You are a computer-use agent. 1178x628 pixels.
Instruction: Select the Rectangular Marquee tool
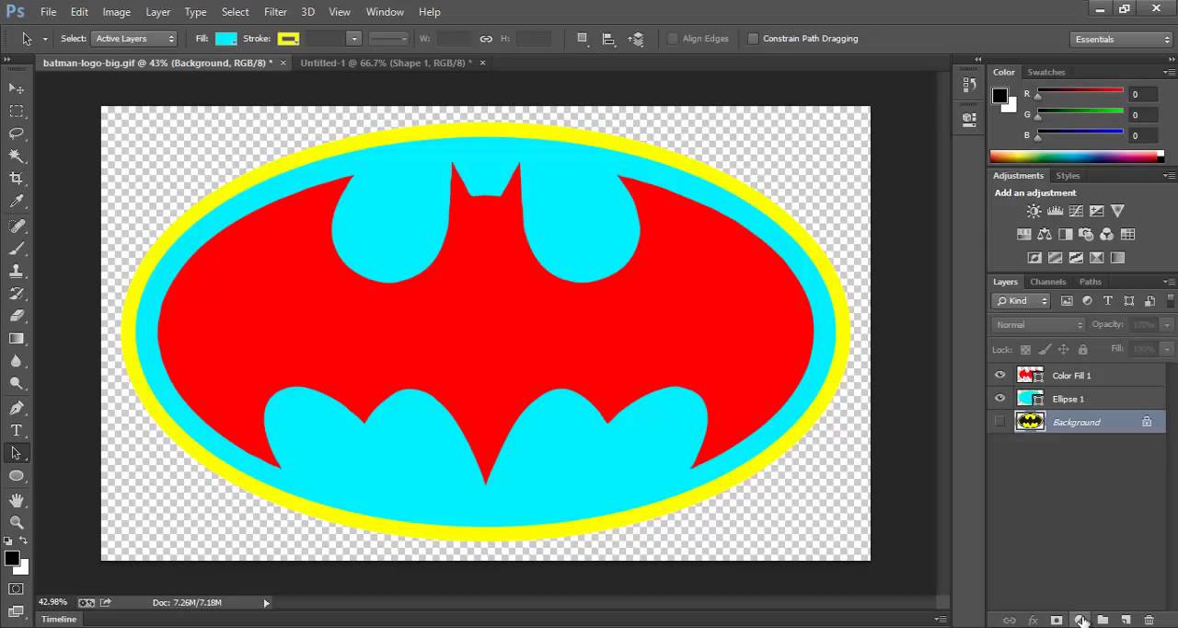coord(17,110)
